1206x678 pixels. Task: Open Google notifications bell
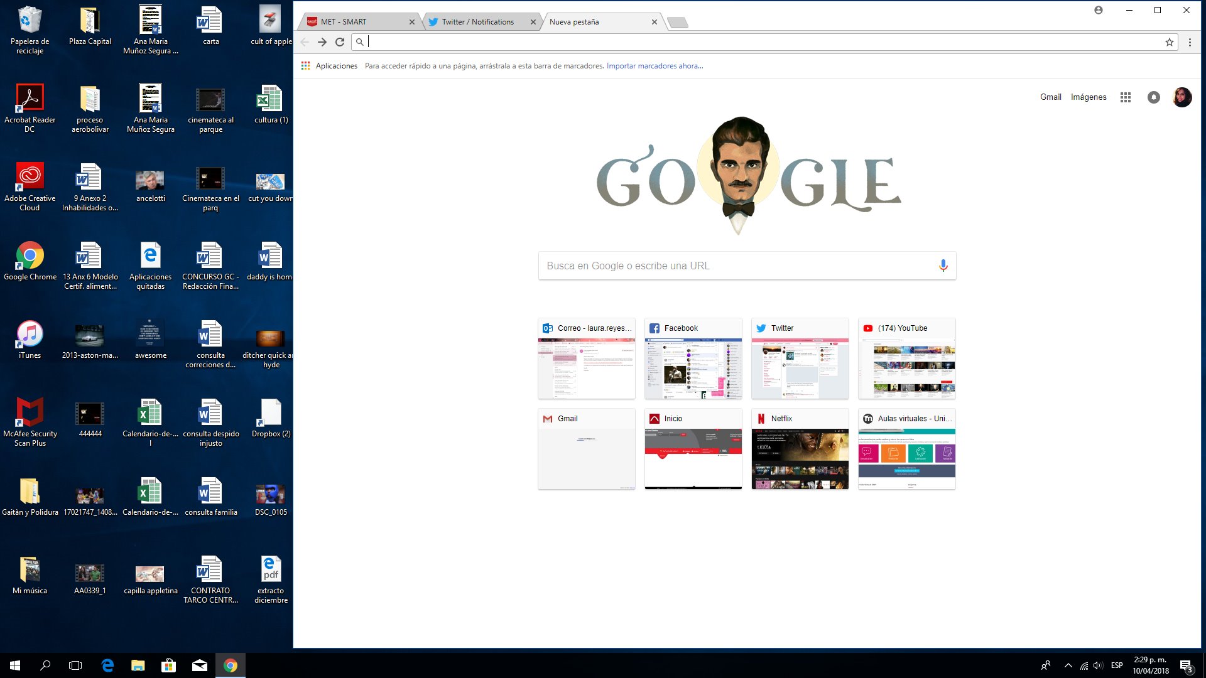pyautogui.click(x=1154, y=97)
